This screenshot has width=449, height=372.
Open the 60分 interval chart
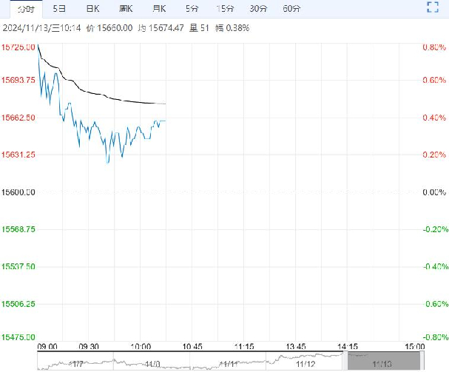291,9
